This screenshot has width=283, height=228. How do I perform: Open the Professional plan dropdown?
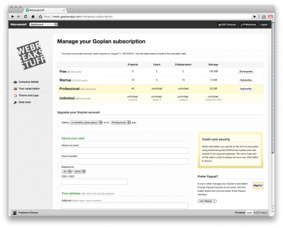[x=121, y=123]
